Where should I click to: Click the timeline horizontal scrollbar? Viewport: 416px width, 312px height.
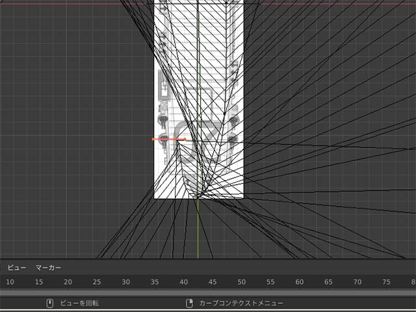point(208,292)
